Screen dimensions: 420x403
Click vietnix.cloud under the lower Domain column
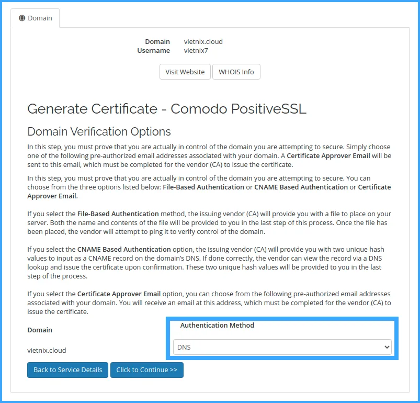click(x=47, y=350)
